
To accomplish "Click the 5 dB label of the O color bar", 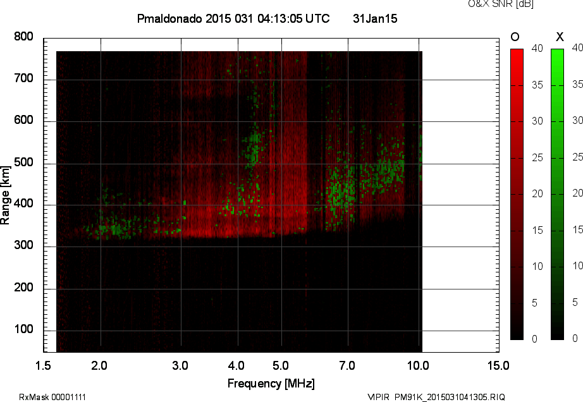I will [535, 303].
